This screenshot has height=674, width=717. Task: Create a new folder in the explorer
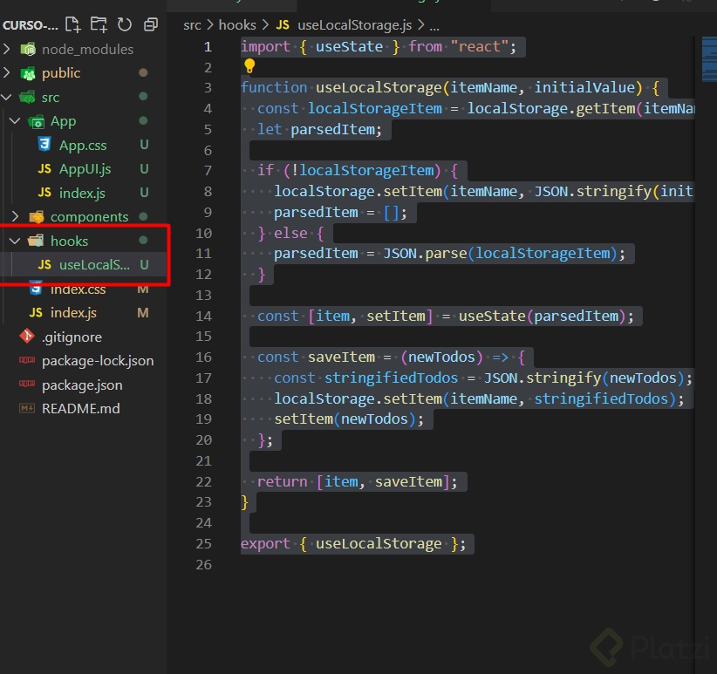tap(98, 26)
